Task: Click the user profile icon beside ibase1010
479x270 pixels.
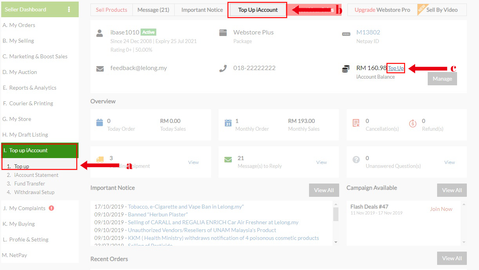Action: [x=100, y=33]
